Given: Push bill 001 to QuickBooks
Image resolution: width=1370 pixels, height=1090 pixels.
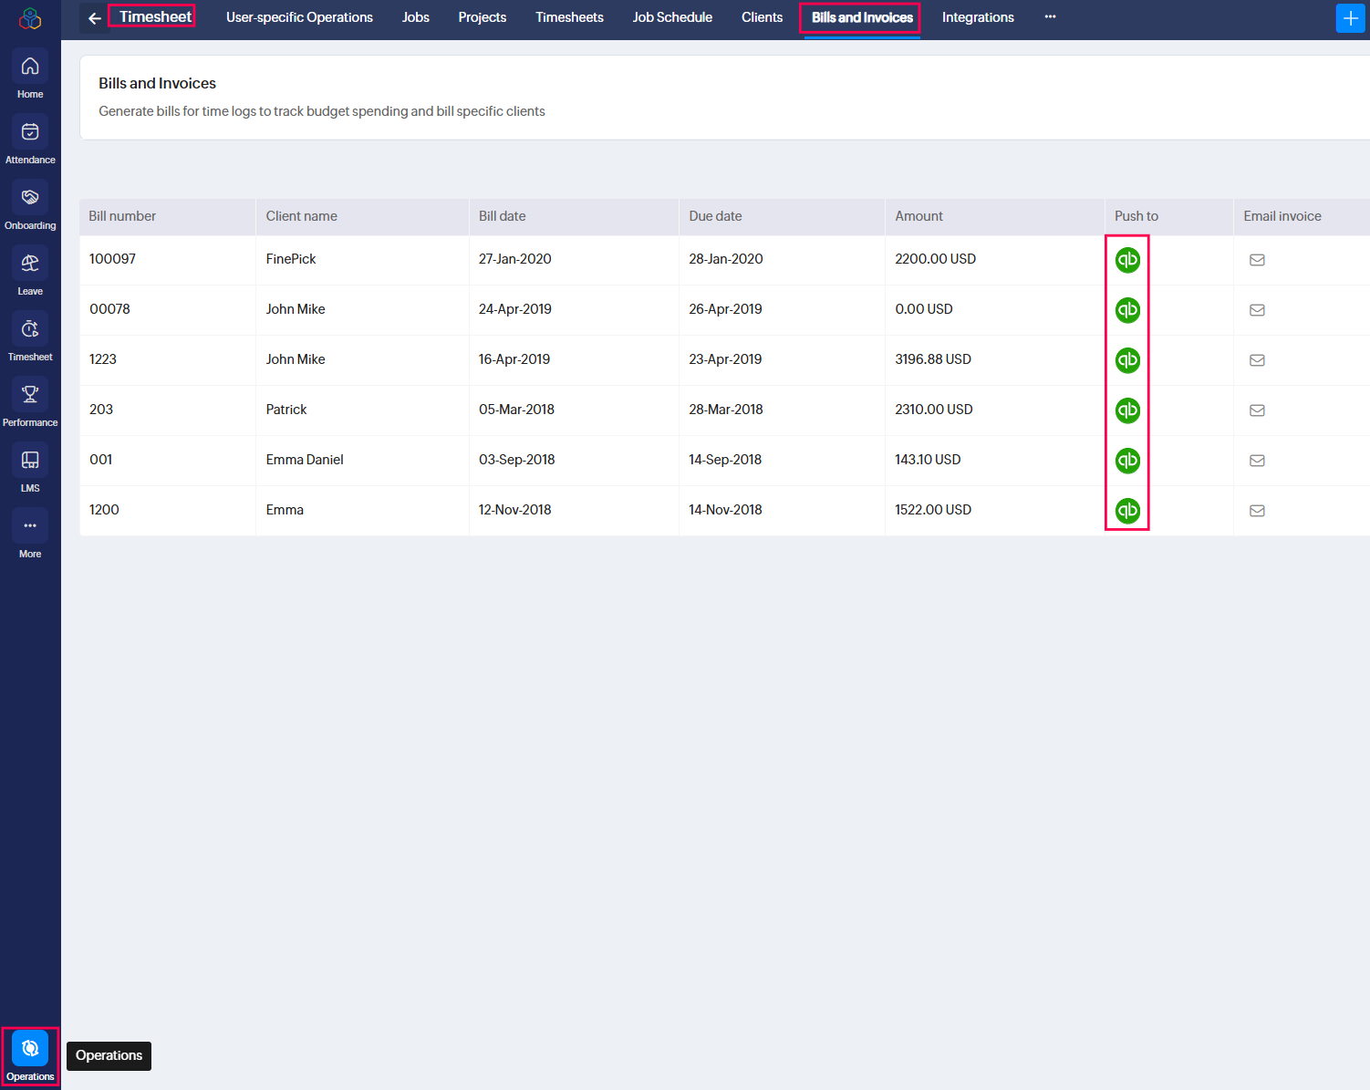Looking at the screenshot, I should click(x=1127, y=461).
